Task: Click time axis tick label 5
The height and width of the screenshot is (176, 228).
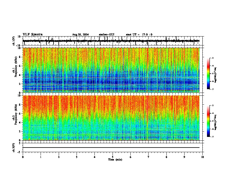Action: (x=113, y=157)
